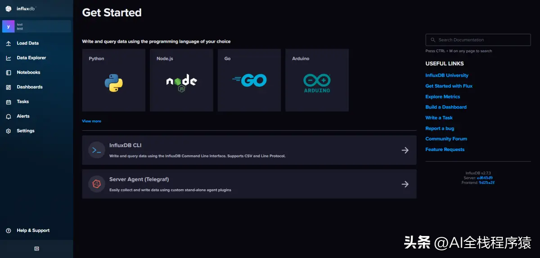
Task: Click the Tasks calendar icon
Action: click(9, 102)
